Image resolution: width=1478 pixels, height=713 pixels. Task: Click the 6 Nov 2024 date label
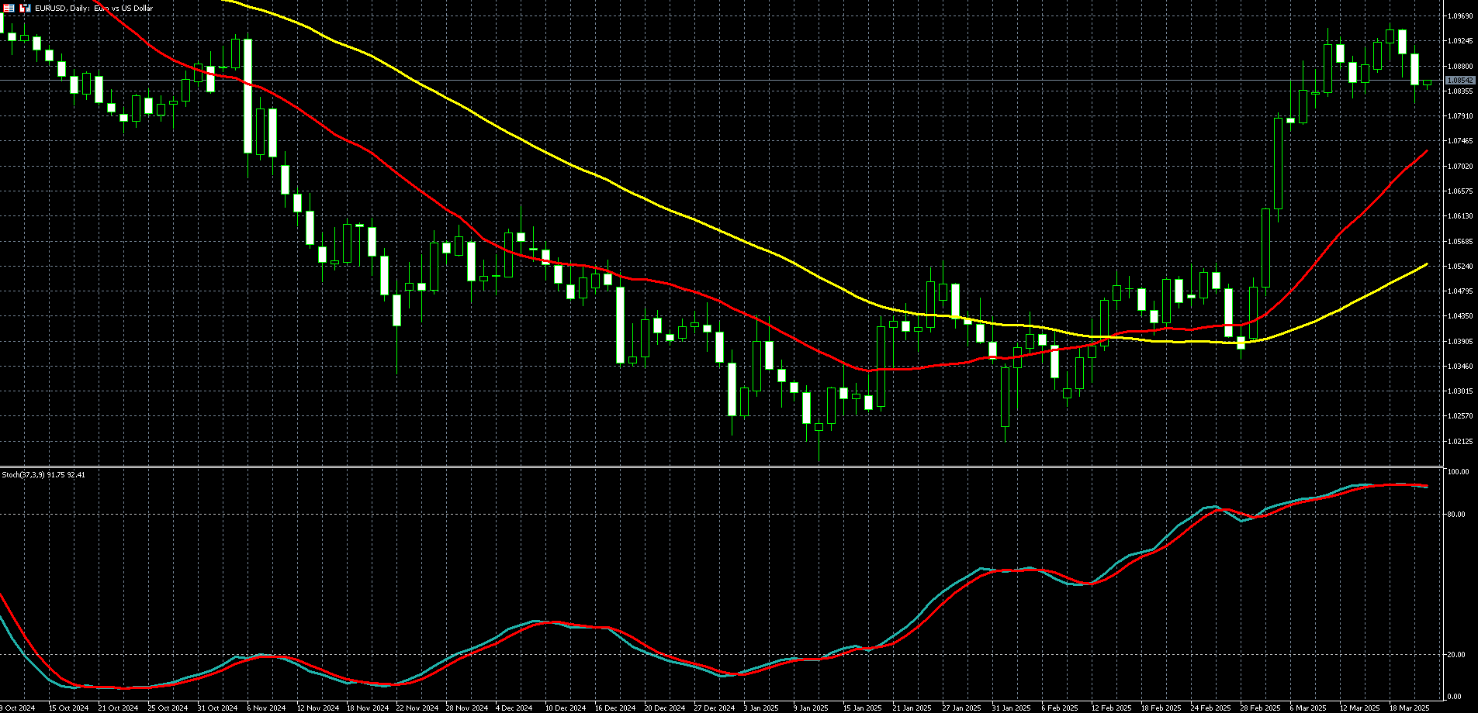pyautogui.click(x=266, y=708)
